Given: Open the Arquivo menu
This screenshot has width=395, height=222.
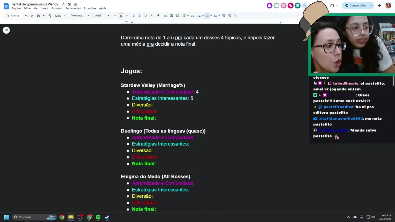Looking at the screenshot, I should (x=16, y=8).
